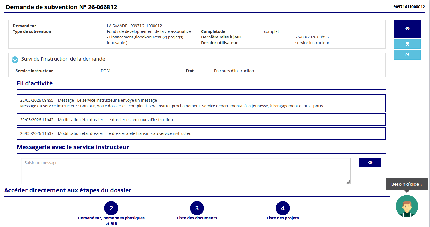Open the 'Liste des projets' link

pos(283,218)
